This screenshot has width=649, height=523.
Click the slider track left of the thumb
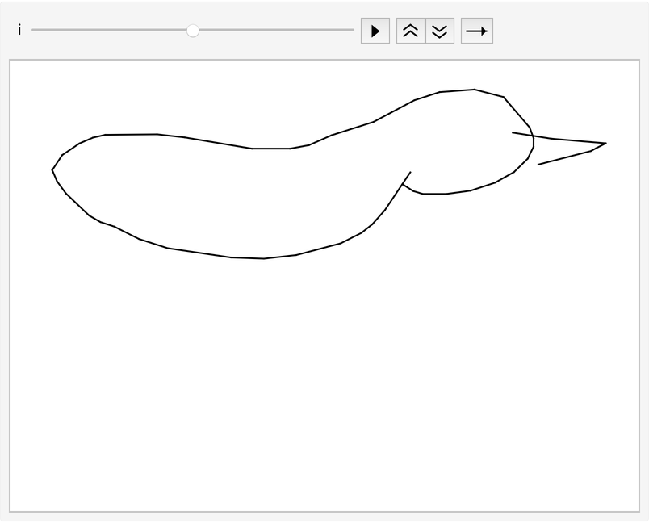click(x=111, y=31)
